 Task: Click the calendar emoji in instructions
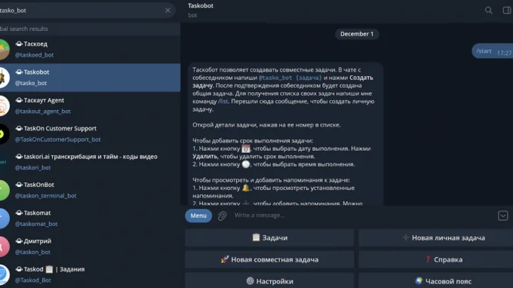(x=246, y=149)
